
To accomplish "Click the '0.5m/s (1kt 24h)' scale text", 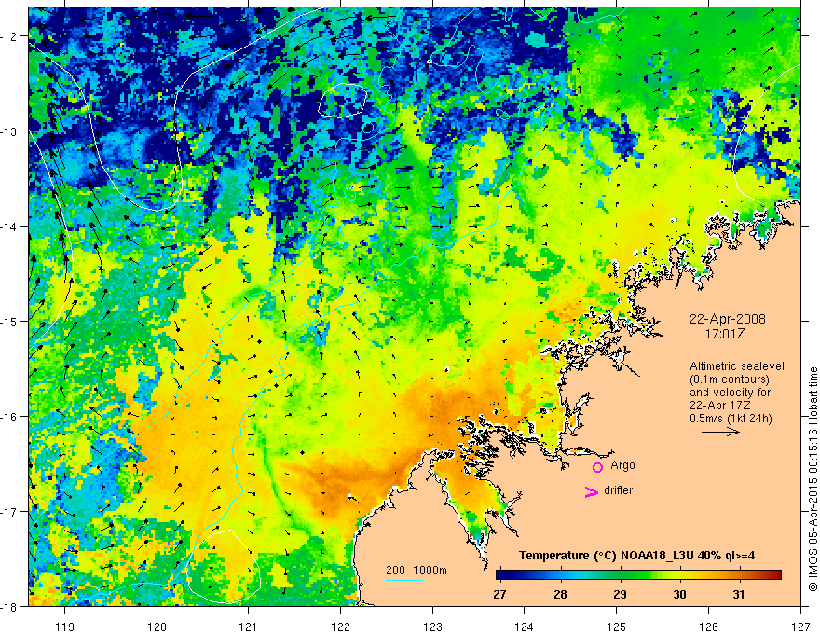I will pos(731,419).
